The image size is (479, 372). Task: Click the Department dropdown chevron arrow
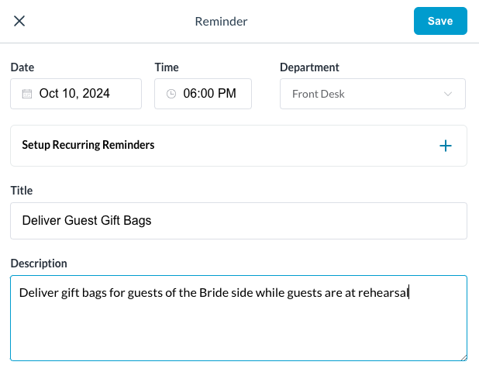[x=448, y=95]
